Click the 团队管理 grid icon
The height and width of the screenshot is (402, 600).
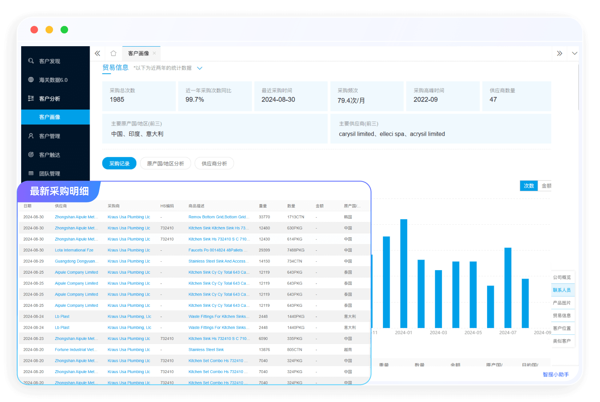tap(31, 173)
